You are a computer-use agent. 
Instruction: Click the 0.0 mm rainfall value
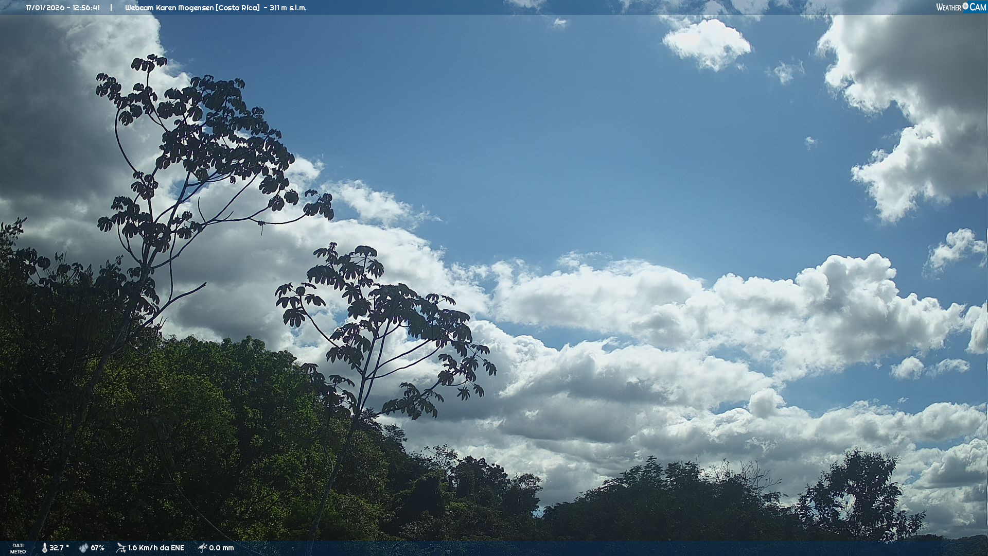pos(221,548)
